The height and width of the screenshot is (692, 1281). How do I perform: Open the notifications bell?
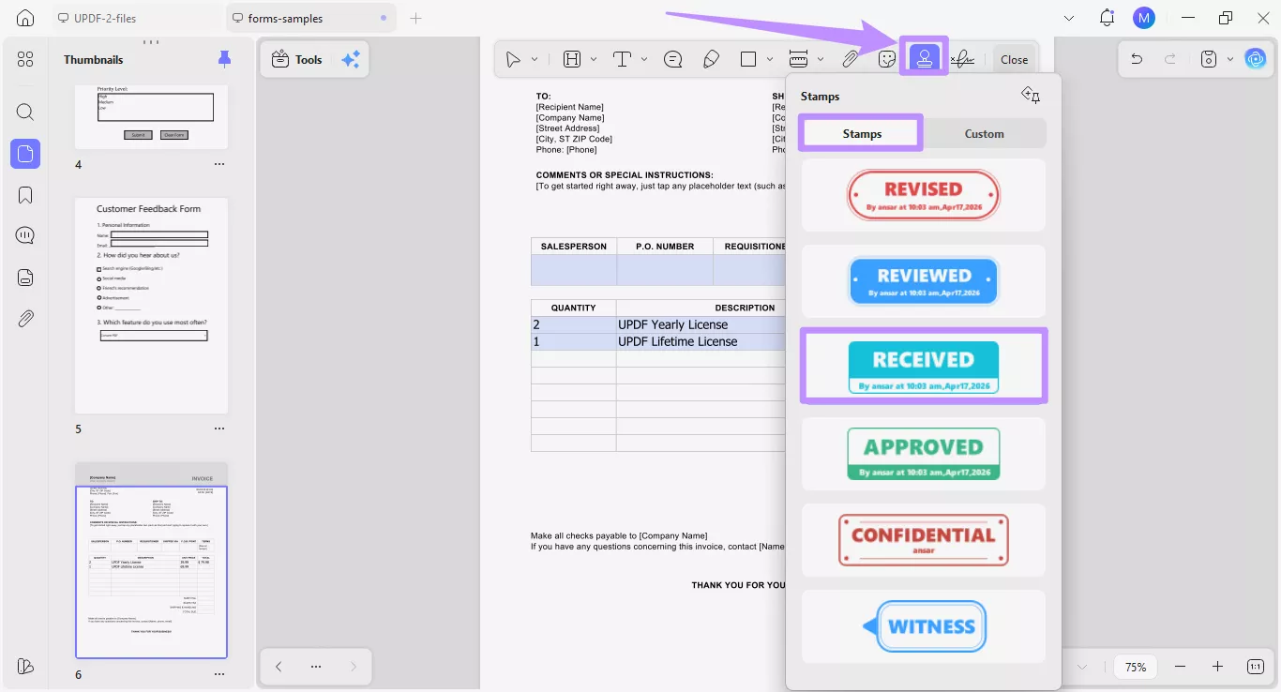pos(1108,18)
